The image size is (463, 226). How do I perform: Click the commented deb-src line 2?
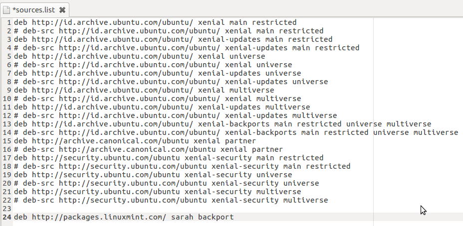[169, 31]
